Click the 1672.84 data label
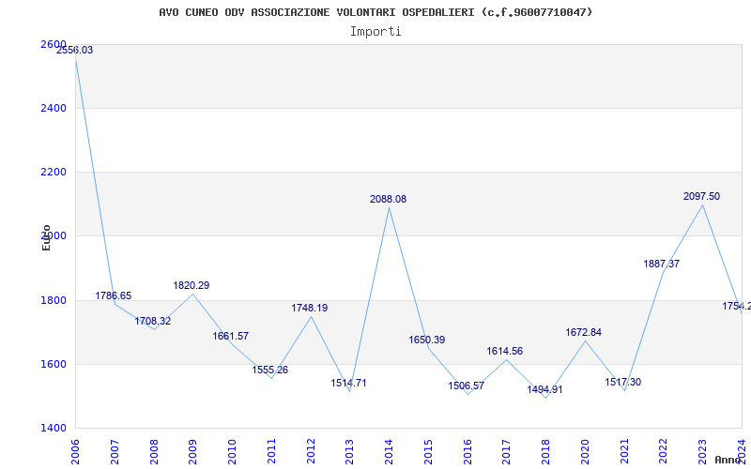 583,333
